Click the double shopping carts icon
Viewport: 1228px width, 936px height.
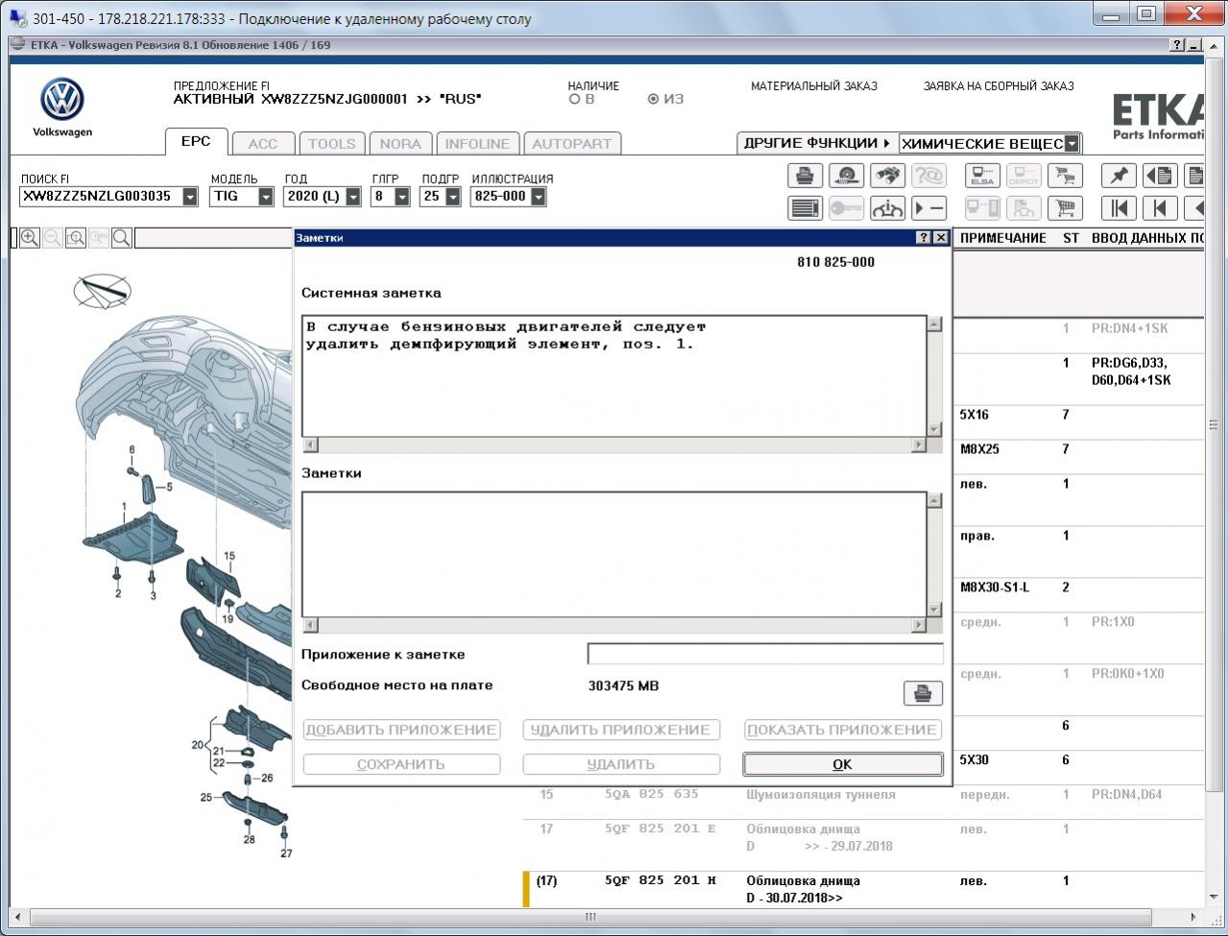click(x=1065, y=176)
